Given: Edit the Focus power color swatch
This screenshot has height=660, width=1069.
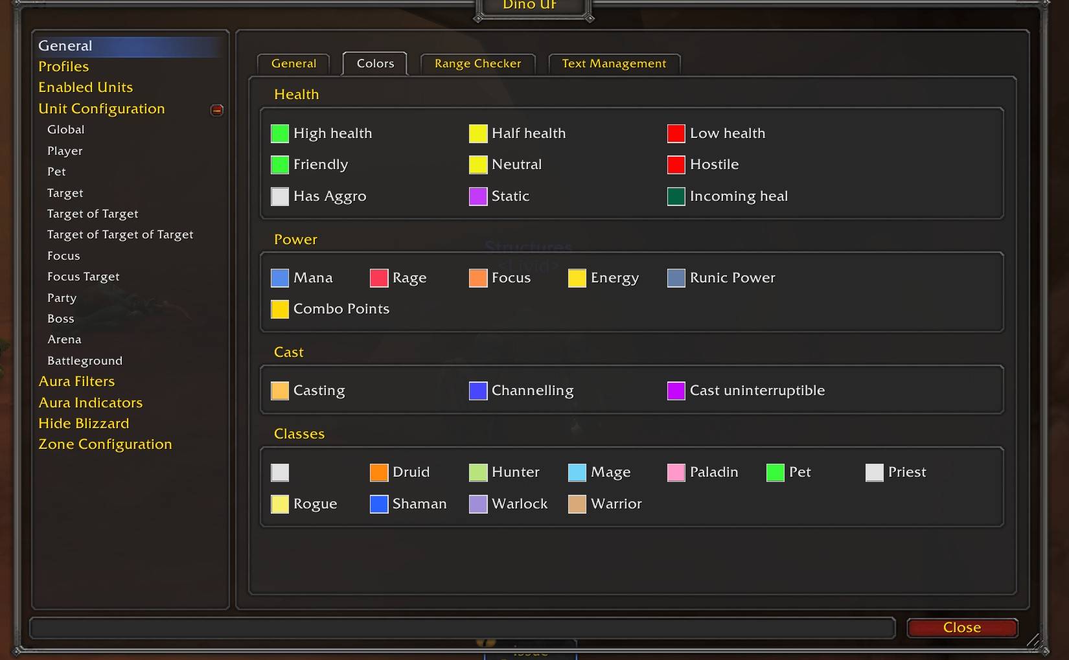Looking at the screenshot, I should pos(477,278).
